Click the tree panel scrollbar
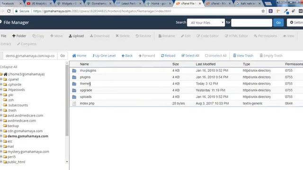Image resolution: width=303 pixels, height=170 pixels. click(67, 100)
